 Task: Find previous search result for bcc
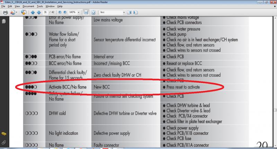[129, 12]
